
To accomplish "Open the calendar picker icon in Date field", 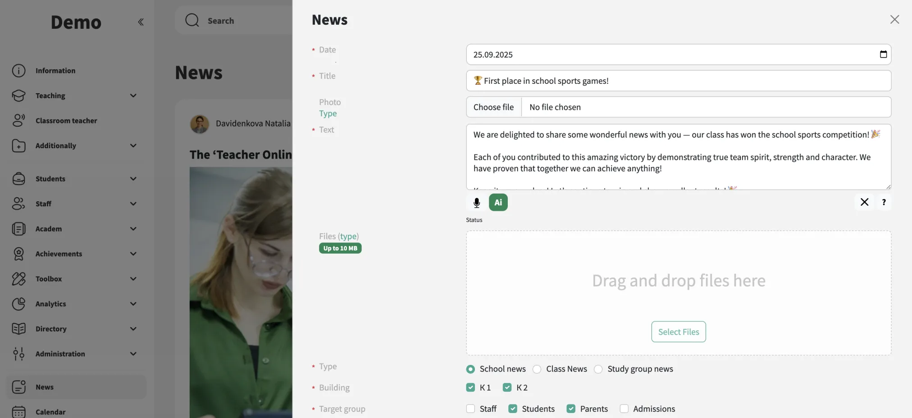I will 883,55.
